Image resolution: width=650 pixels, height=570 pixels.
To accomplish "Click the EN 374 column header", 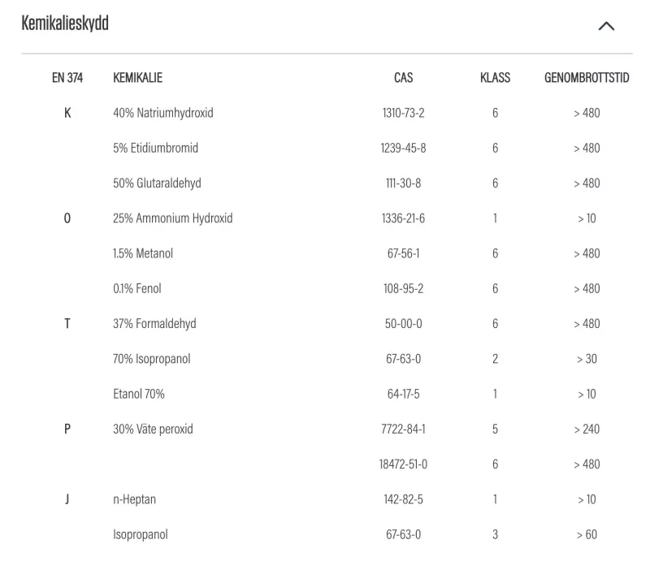I will [x=67, y=78].
